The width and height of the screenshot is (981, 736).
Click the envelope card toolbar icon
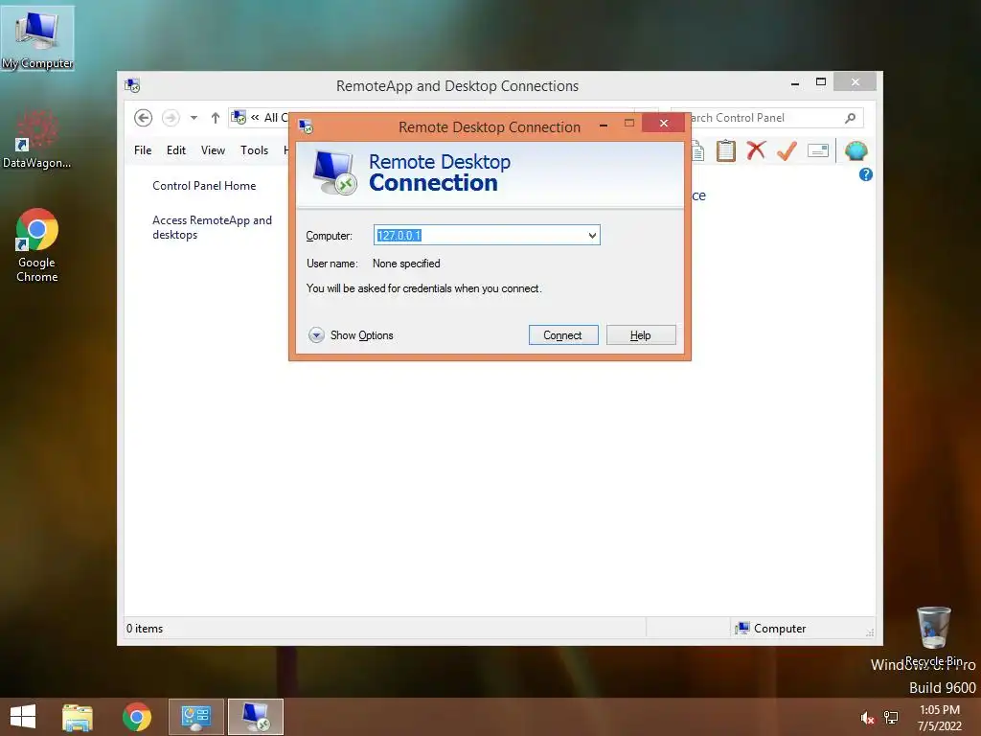818,150
